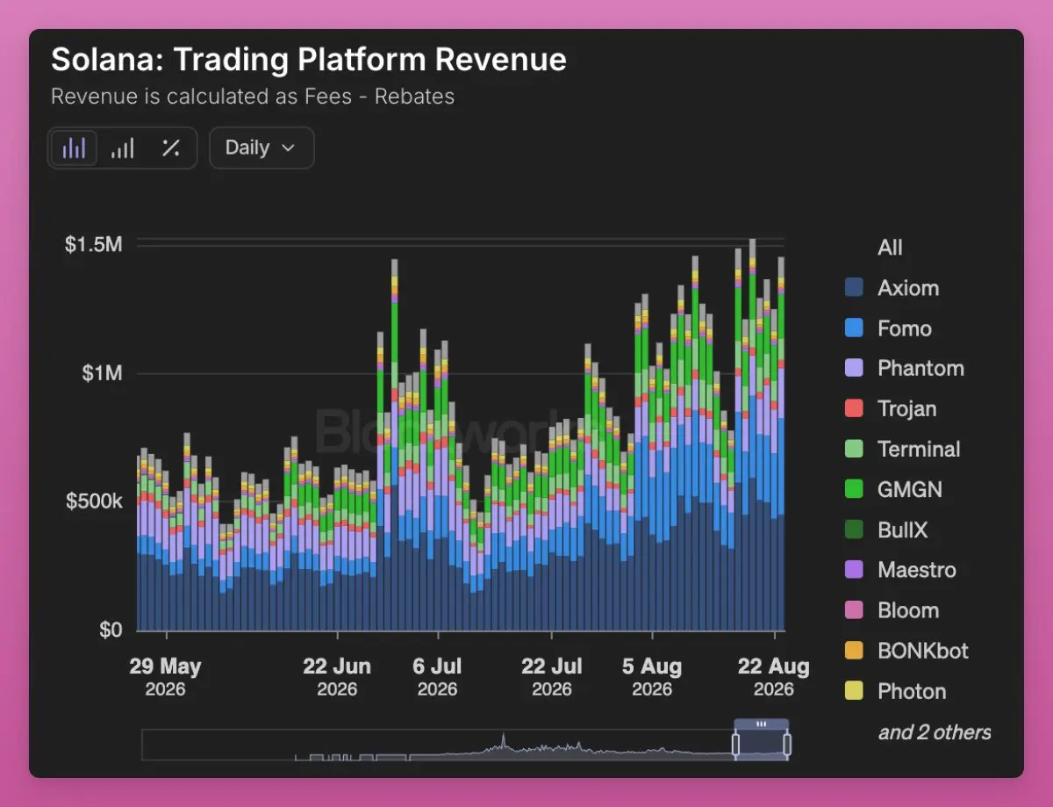
Task: Toggle the Trojan series in legend
Action: pos(890,409)
